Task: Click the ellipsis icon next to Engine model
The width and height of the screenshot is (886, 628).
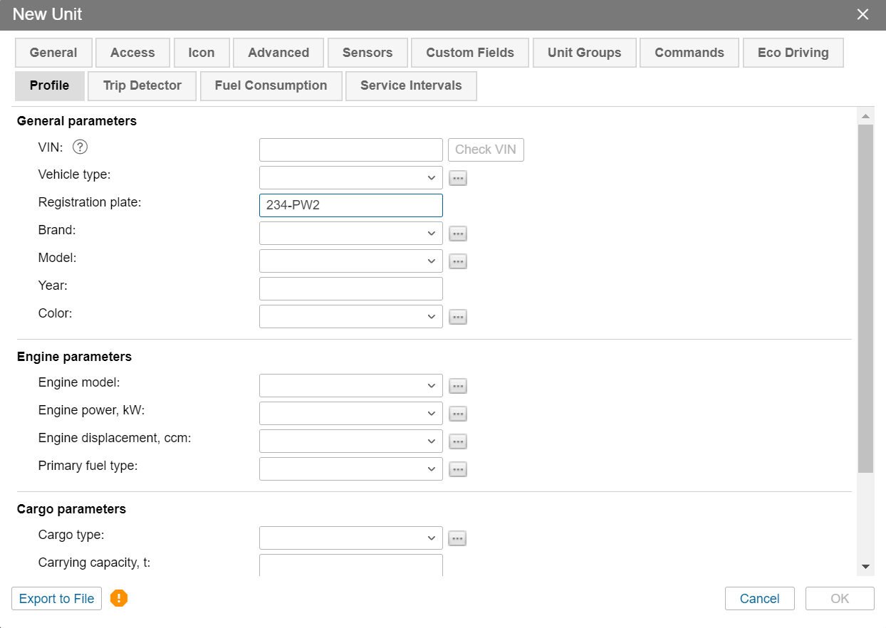Action: point(458,386)
